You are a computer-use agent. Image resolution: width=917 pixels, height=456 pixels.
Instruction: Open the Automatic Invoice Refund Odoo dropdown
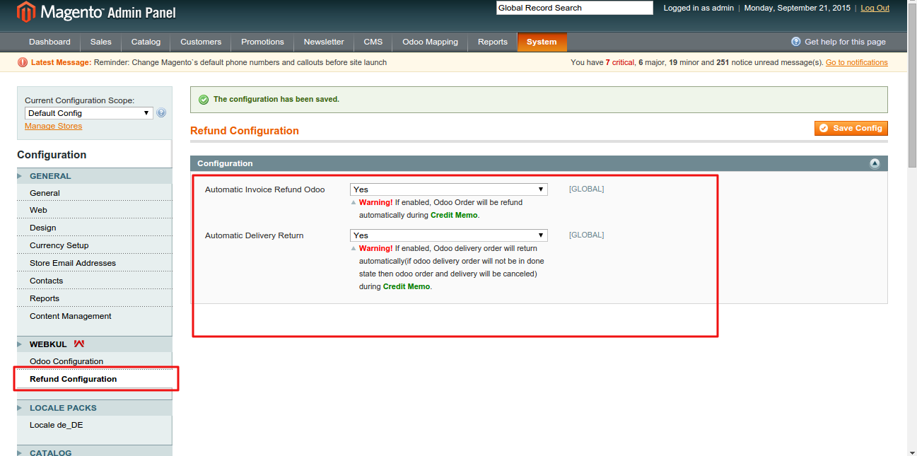(x=449, y=189)
